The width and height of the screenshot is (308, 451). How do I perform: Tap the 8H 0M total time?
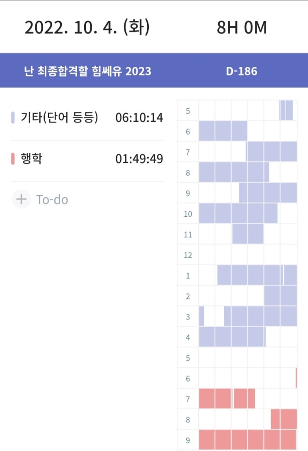pyautogui.click(x=242, y=28)
